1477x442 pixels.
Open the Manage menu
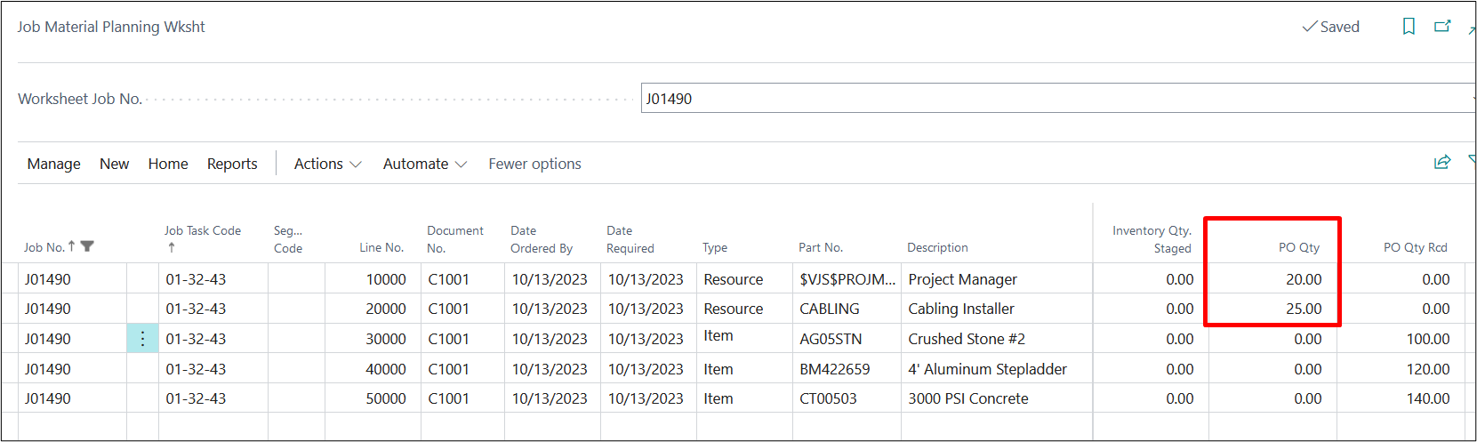click(x=53, y=164)
